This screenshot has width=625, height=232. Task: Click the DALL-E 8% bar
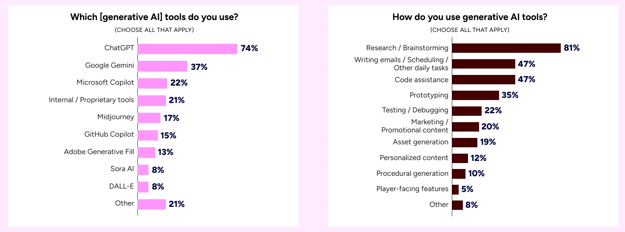click(143, 187)
